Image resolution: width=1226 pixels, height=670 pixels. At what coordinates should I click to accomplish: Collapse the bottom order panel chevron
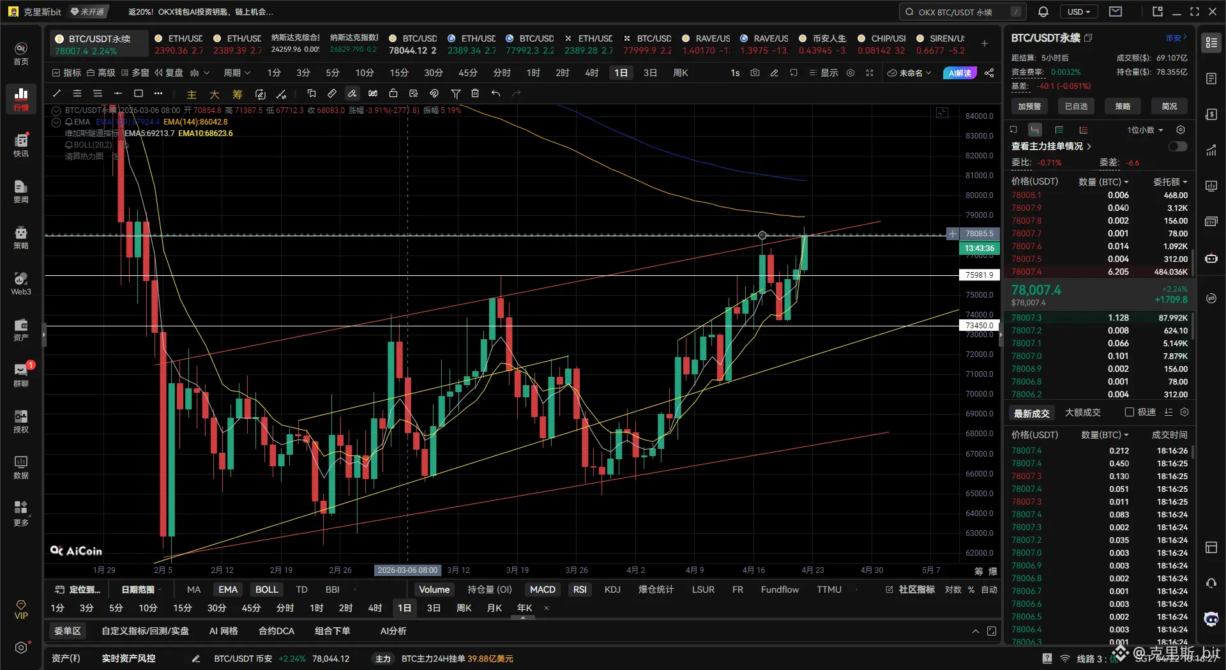point(975,631)
